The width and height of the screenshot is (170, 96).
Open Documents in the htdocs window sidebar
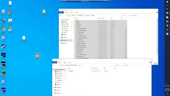66,26
